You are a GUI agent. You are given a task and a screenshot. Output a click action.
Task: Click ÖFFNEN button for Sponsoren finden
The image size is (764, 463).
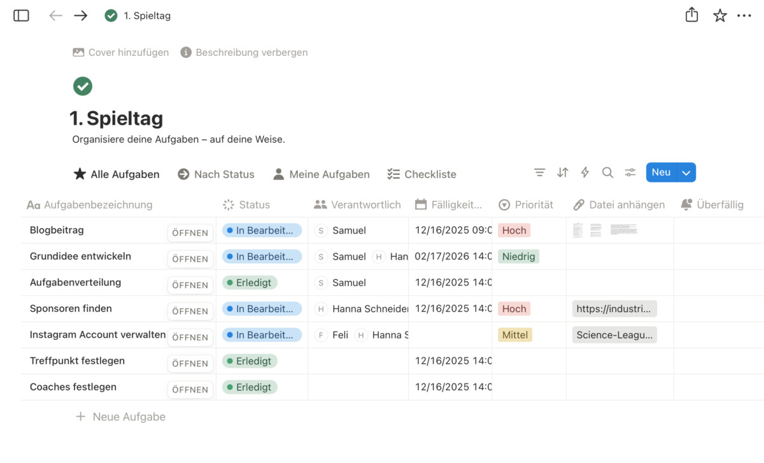[x=190, y=311]
